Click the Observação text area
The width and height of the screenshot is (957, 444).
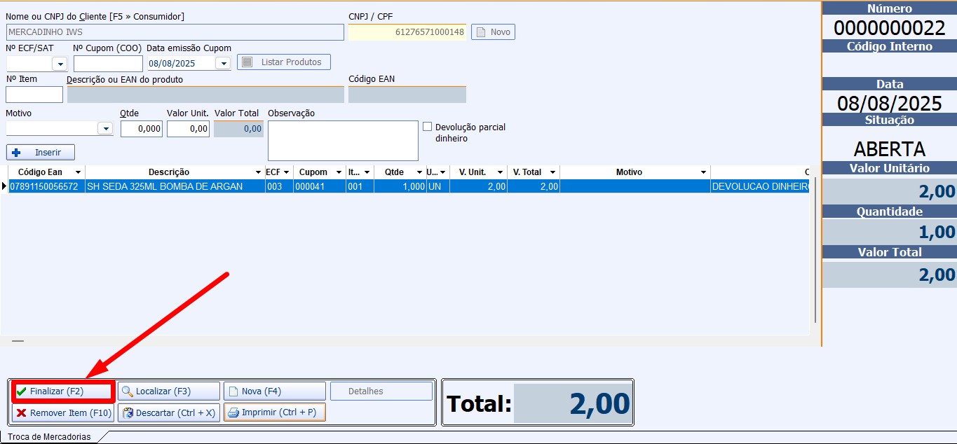point(343,141)
